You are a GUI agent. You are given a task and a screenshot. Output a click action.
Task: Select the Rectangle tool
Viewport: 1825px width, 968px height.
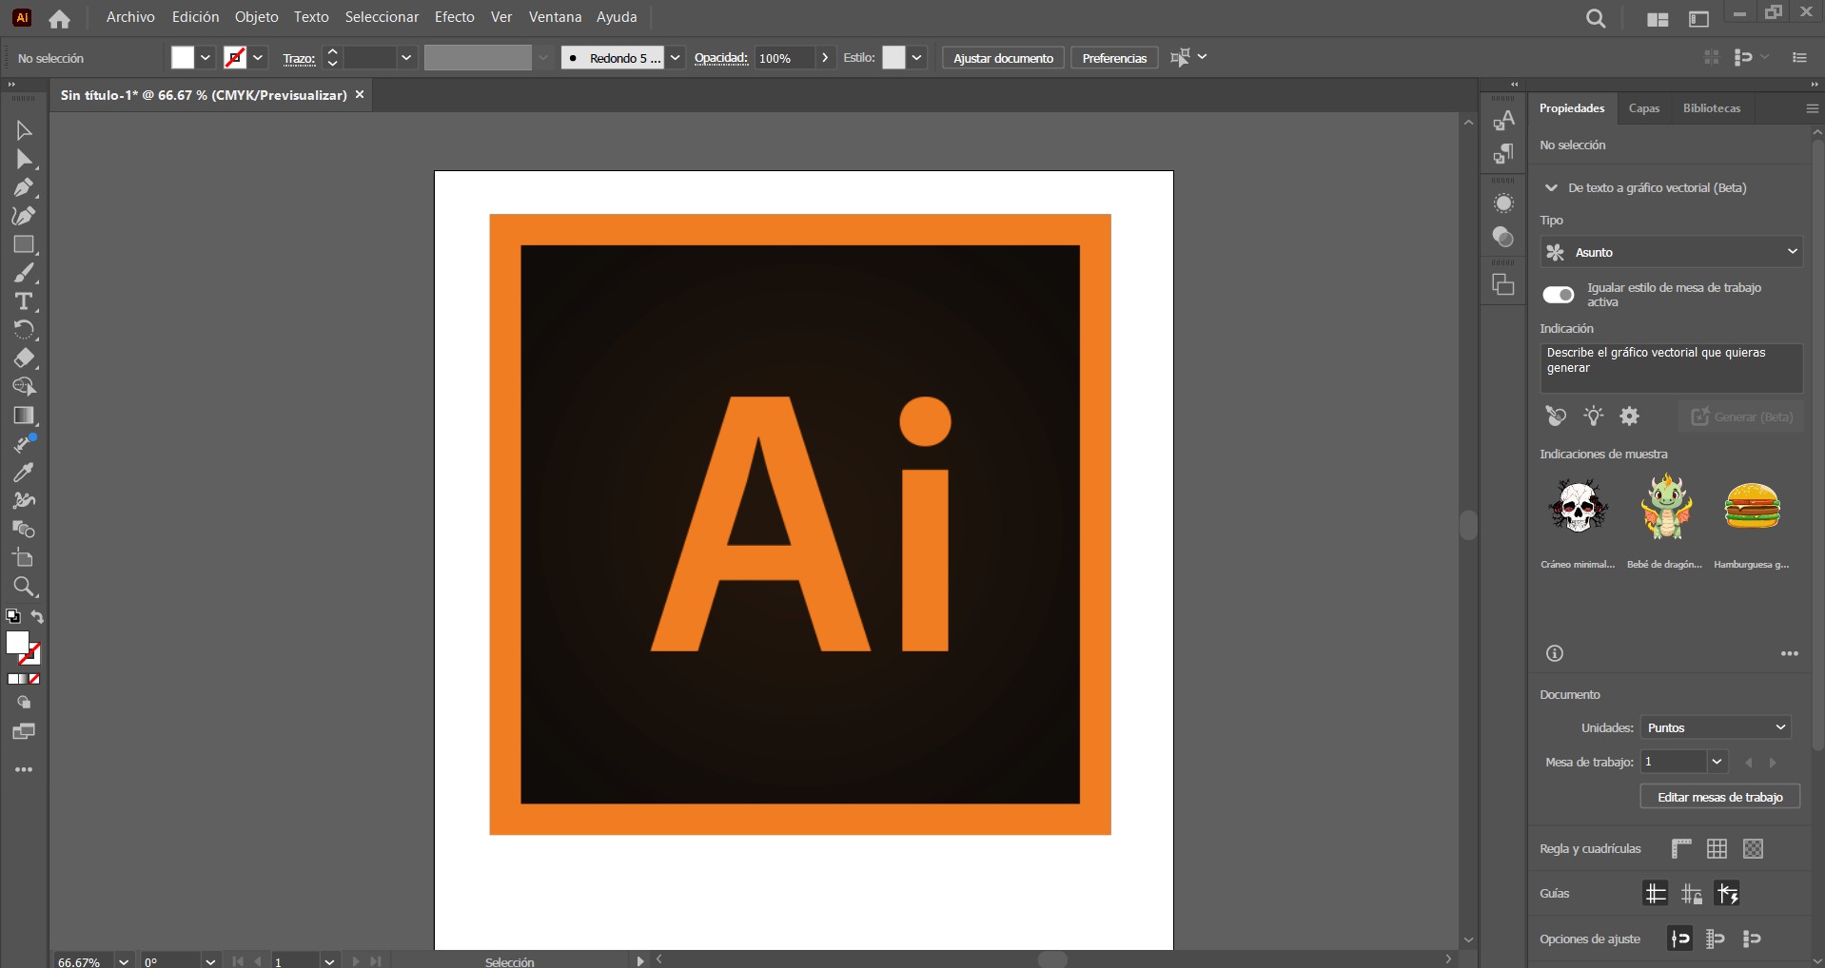(24, 244)
